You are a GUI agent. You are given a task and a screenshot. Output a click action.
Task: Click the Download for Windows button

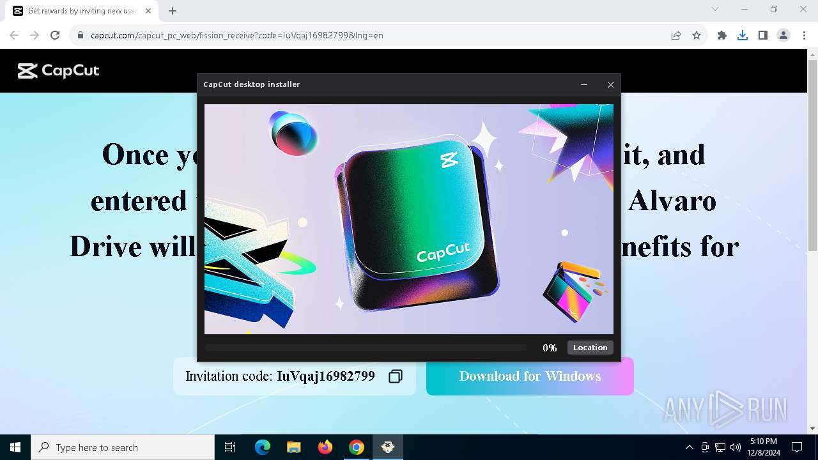(530, 376)
